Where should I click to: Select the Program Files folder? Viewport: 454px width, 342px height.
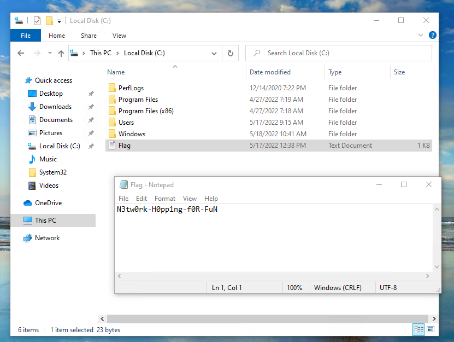[x=269, y=100]
